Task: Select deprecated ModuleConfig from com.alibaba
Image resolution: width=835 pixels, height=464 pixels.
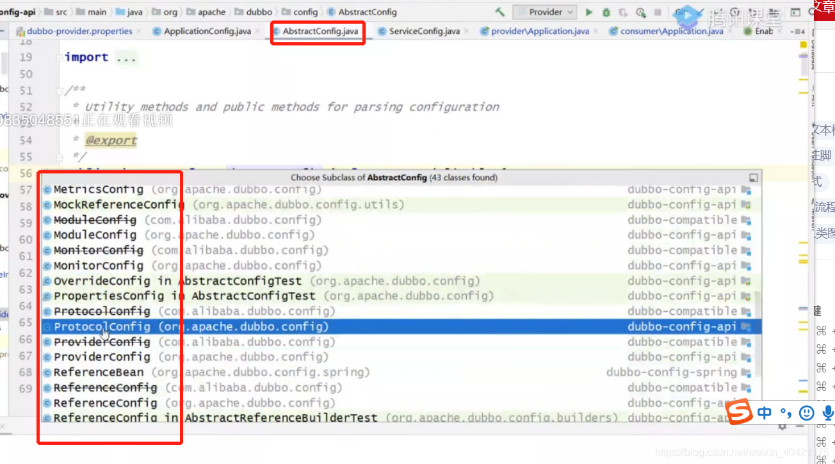Action: 401,220
